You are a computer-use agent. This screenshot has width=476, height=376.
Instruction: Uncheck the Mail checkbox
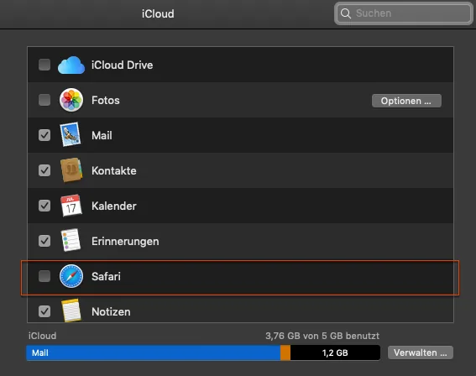click(44, 135)
